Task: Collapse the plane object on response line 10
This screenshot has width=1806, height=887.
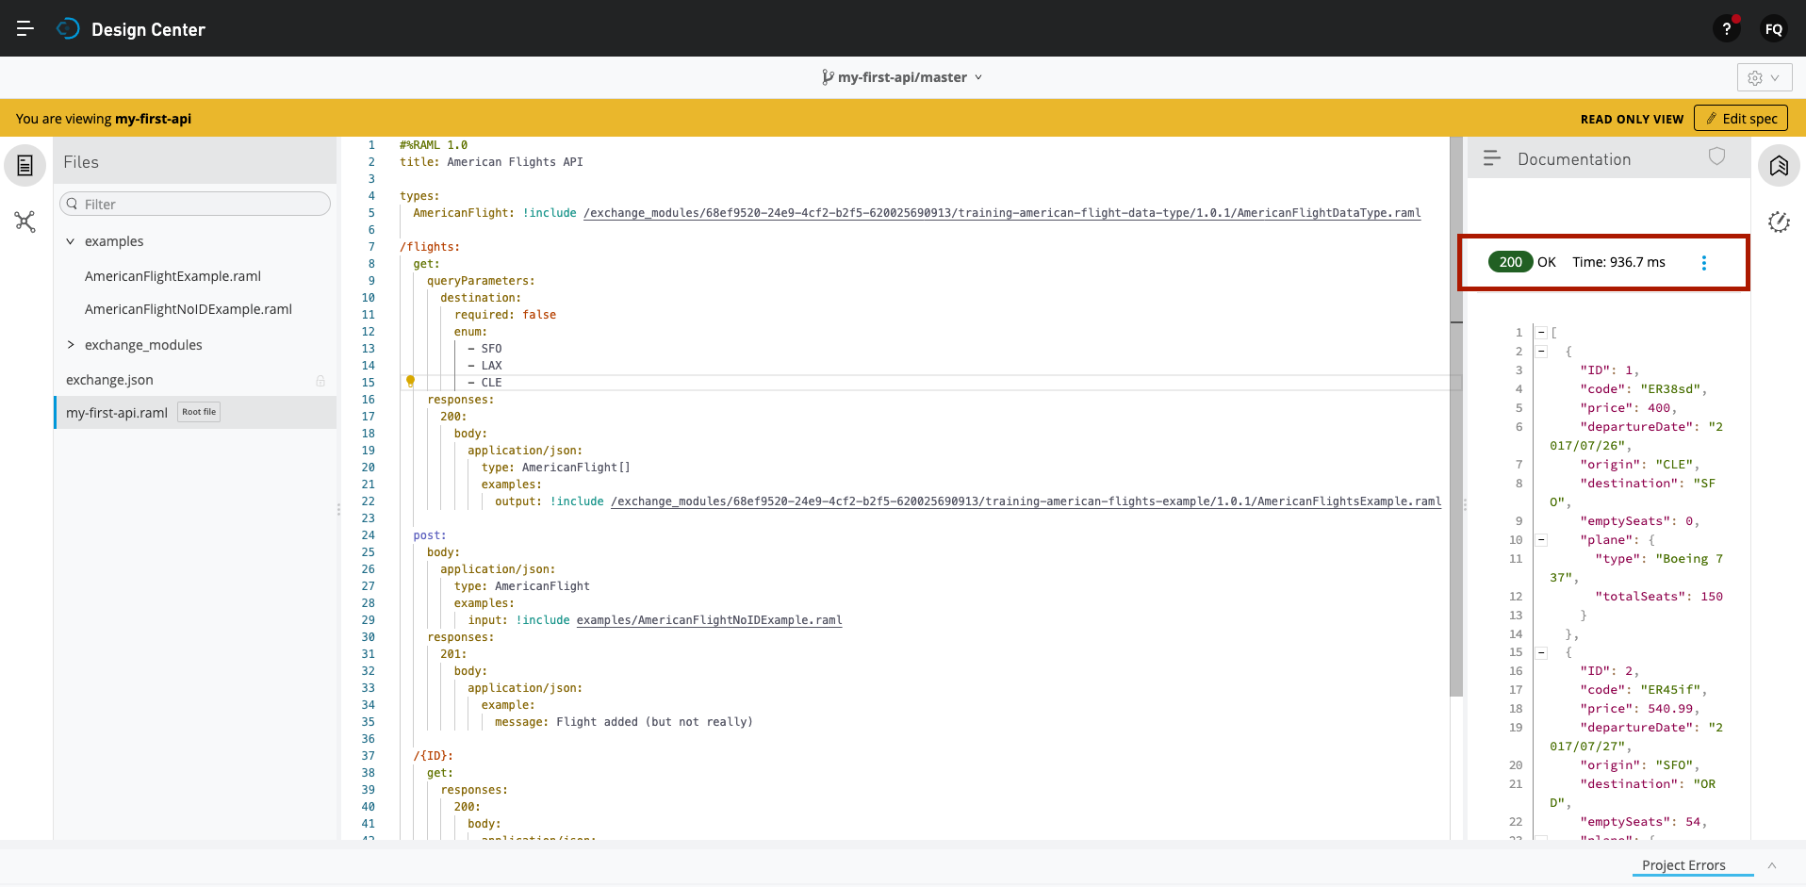Action: point(1541,540)
